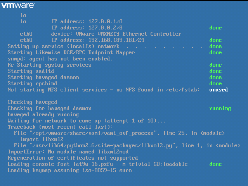The width and height of the screenshot is (248, 186).
Task: Click 'Not starting NFS client services' message
Action: [104, 90]
